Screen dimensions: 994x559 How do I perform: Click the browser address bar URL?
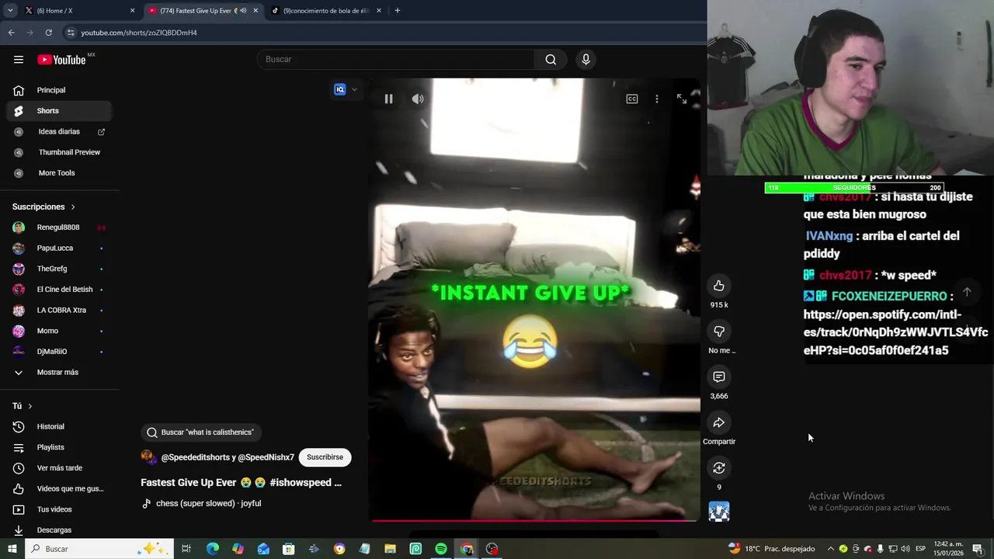click(x=139, y=33)
